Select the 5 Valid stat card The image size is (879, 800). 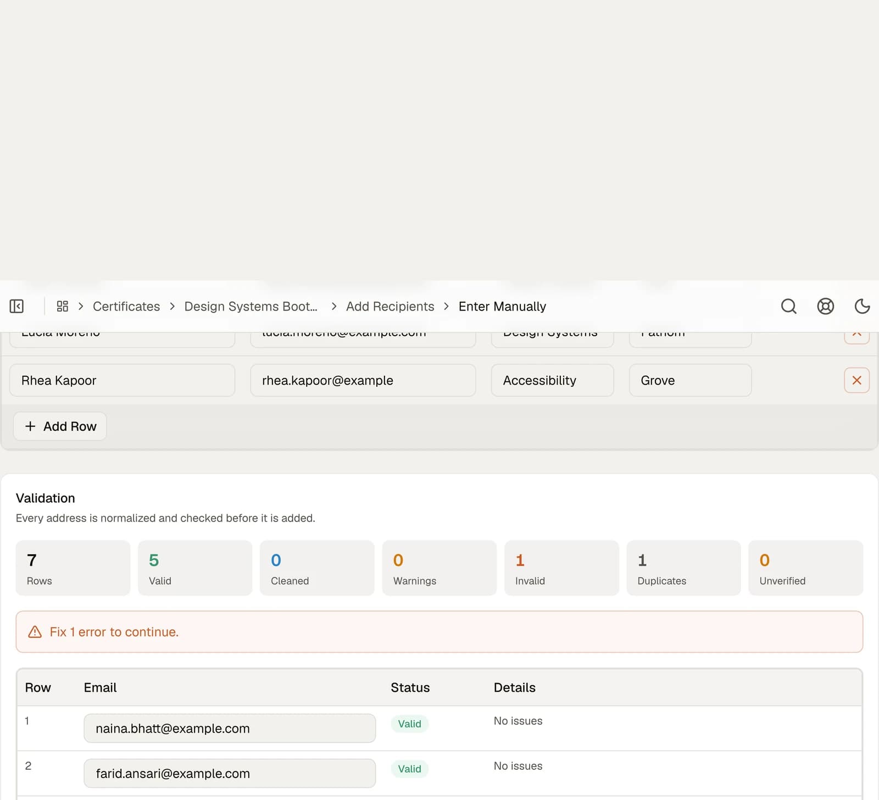195,568
